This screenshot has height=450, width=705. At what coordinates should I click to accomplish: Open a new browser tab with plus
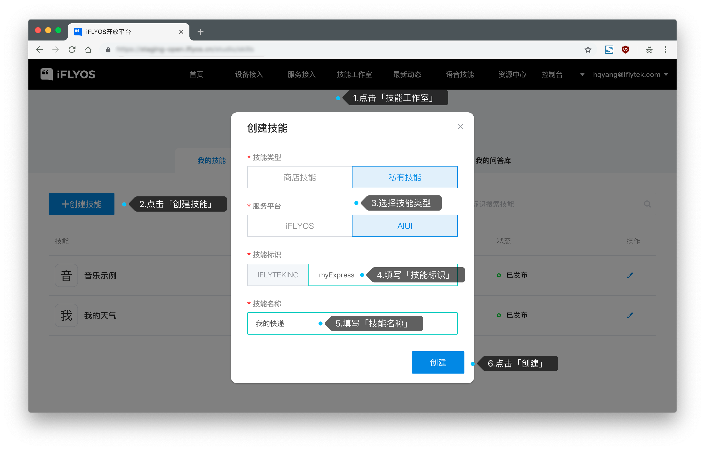(201, 32)
